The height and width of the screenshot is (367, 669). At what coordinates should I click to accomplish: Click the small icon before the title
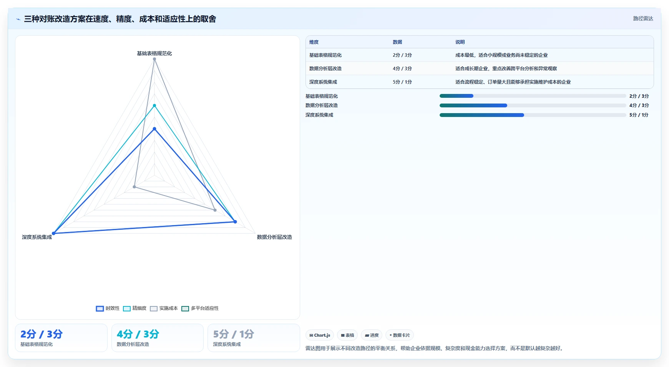coord(18,19)
